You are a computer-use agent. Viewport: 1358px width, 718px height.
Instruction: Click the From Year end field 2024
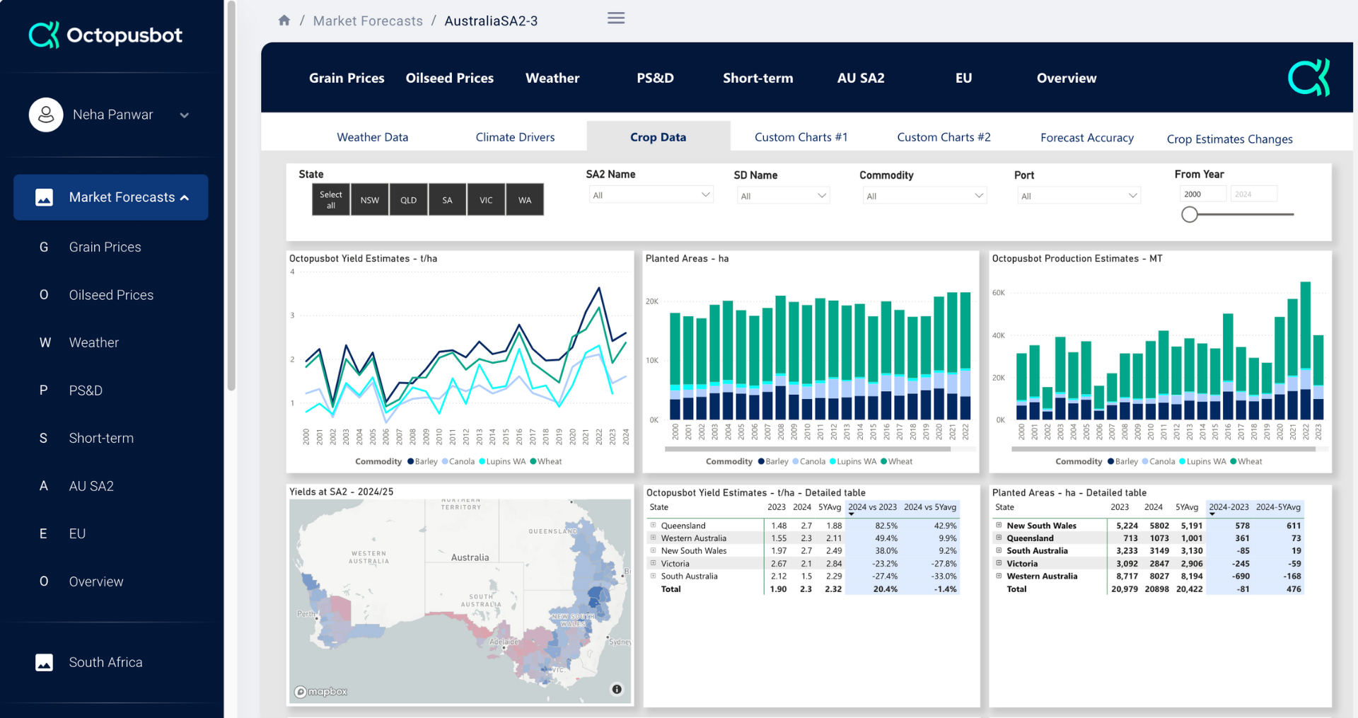click(x=1253, y=194)
